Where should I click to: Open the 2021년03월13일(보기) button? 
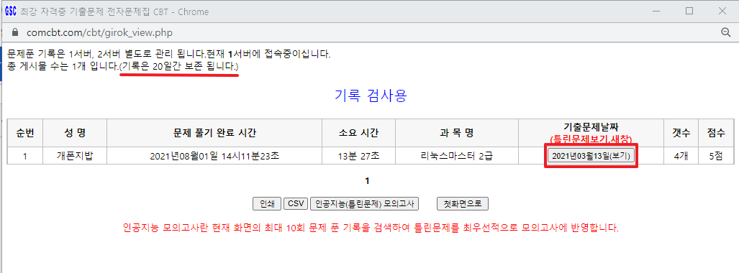(x=591, y=156)
